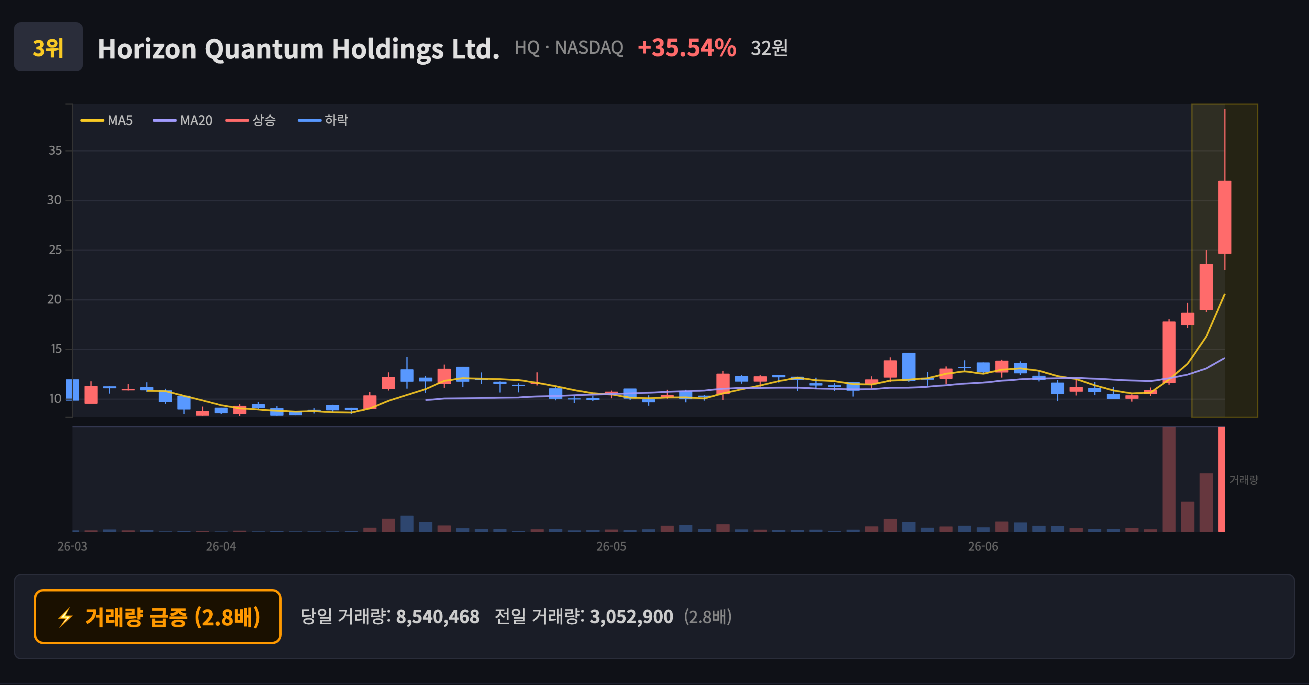The width and height of the screenshot is (1309, 685).
Task: Click the 20 price axis label
Action: tap(55, 299)
